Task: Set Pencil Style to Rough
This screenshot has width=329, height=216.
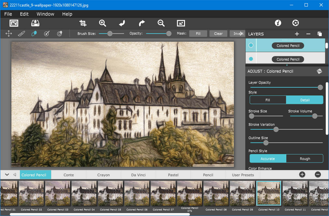Action: pos(305,159)
